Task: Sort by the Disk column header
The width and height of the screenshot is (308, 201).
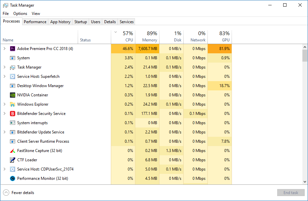Action: coord(171,37)
